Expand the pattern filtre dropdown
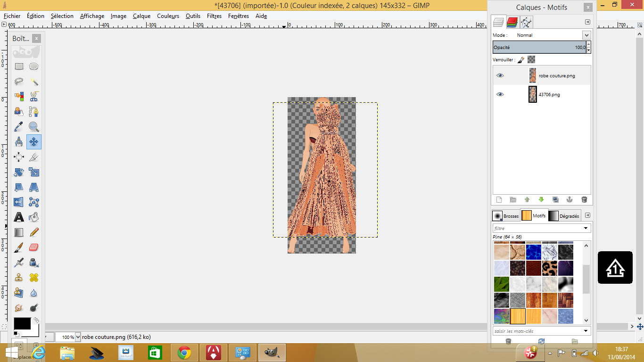 [586, 228]
